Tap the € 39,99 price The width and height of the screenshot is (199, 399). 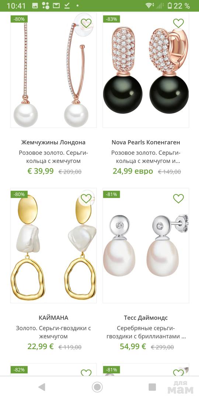click(41, 171)
